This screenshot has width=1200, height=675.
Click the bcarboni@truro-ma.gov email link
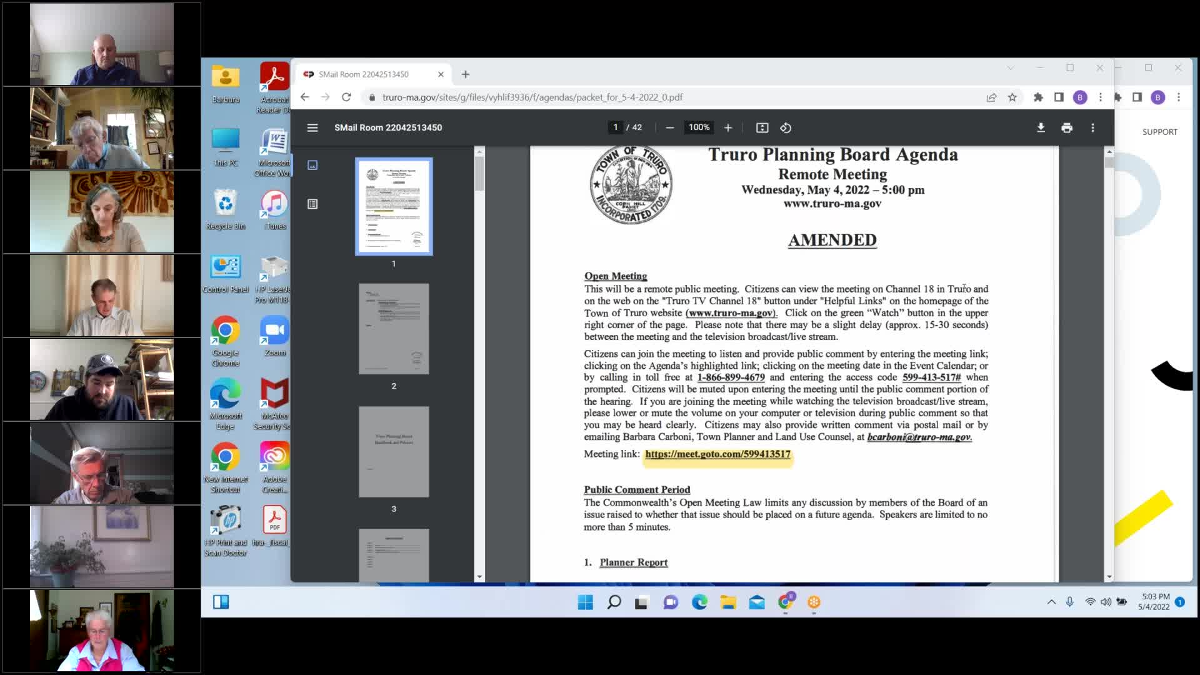click(919, 437)
